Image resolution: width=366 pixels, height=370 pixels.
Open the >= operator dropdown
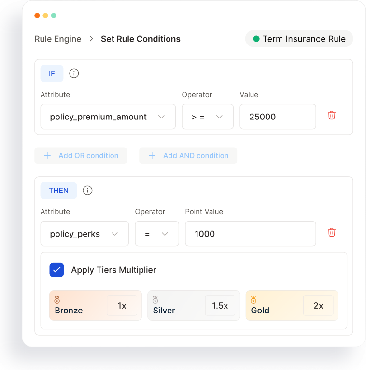coord(208,117)
